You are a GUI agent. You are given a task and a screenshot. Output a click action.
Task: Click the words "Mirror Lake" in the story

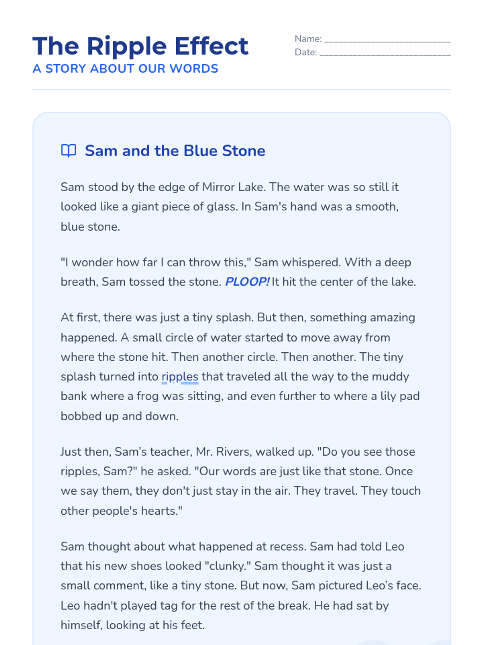233,187
